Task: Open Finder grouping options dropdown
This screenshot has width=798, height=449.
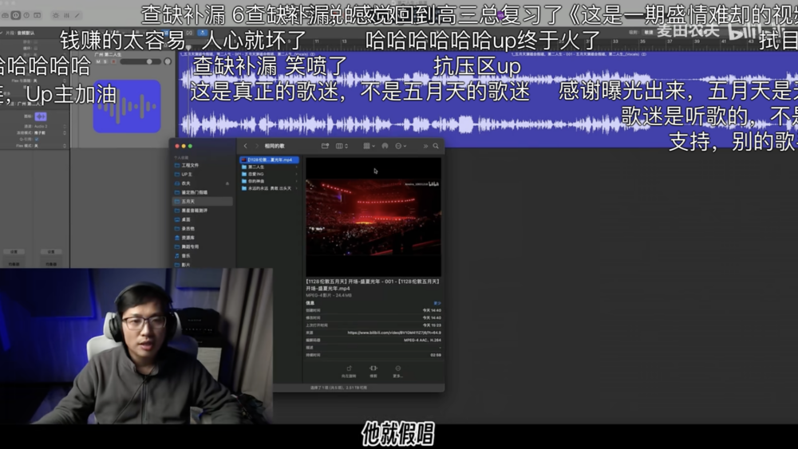Action: [369, 146]
